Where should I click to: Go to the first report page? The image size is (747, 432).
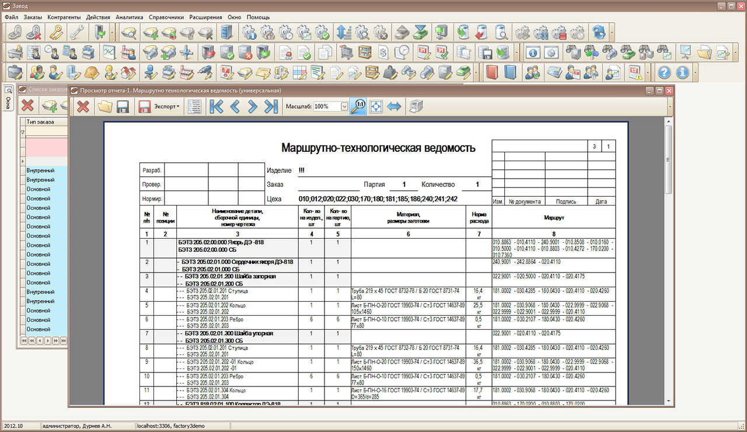[x=216, y=107]
